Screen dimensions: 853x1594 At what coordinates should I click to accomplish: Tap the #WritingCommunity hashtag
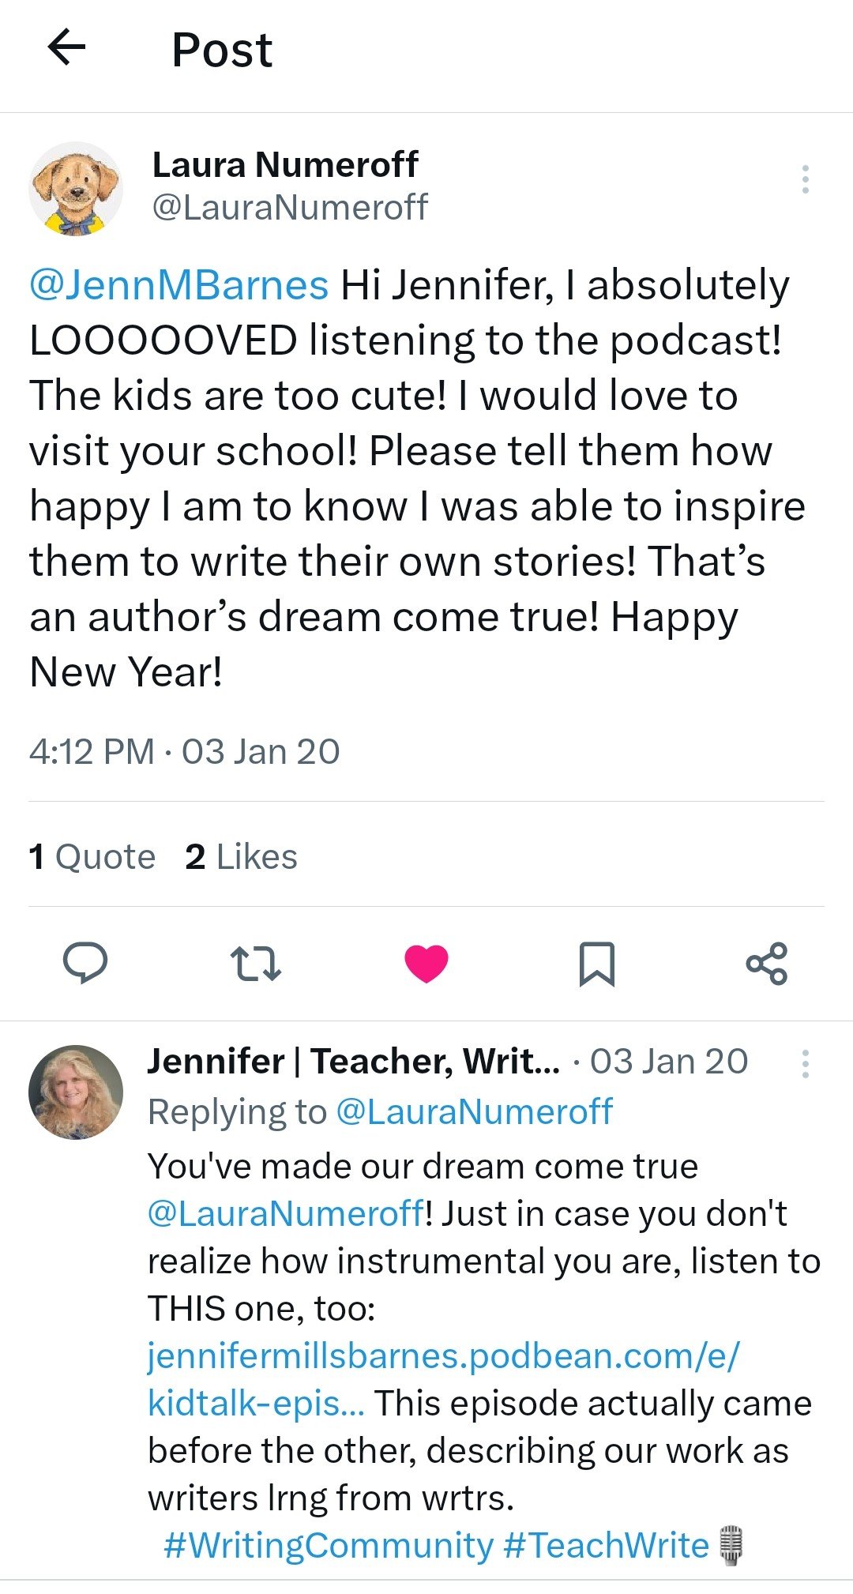point(328,1546)
